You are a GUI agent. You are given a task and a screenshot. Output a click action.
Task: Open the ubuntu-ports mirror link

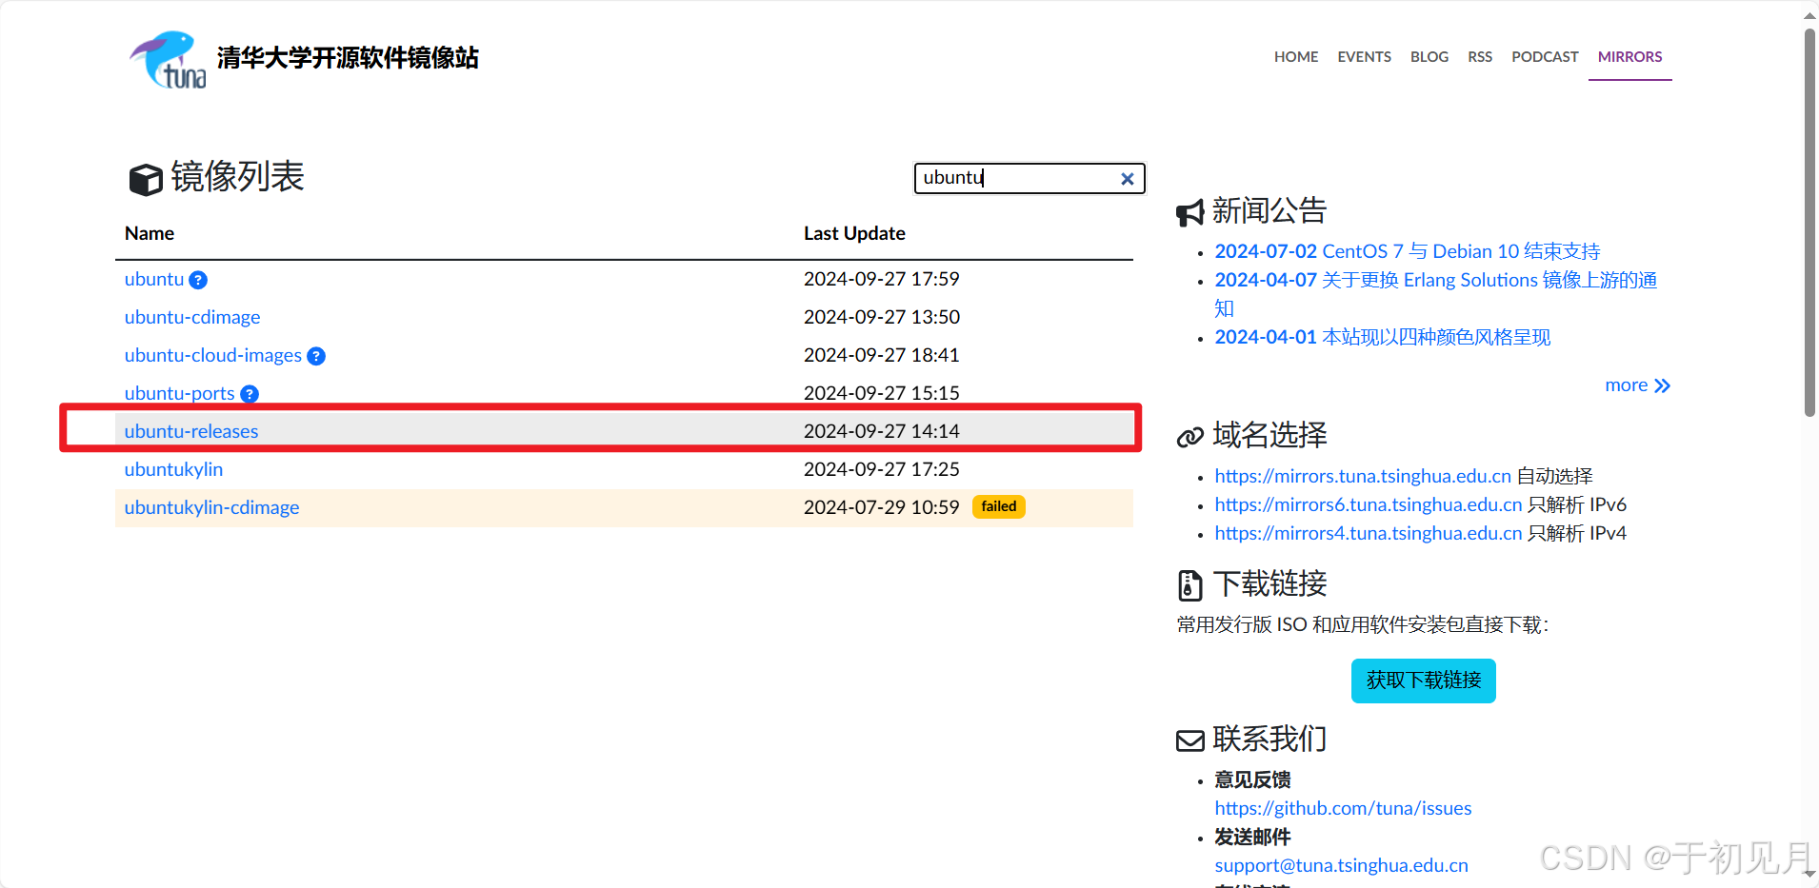click(x=179, y=393)
